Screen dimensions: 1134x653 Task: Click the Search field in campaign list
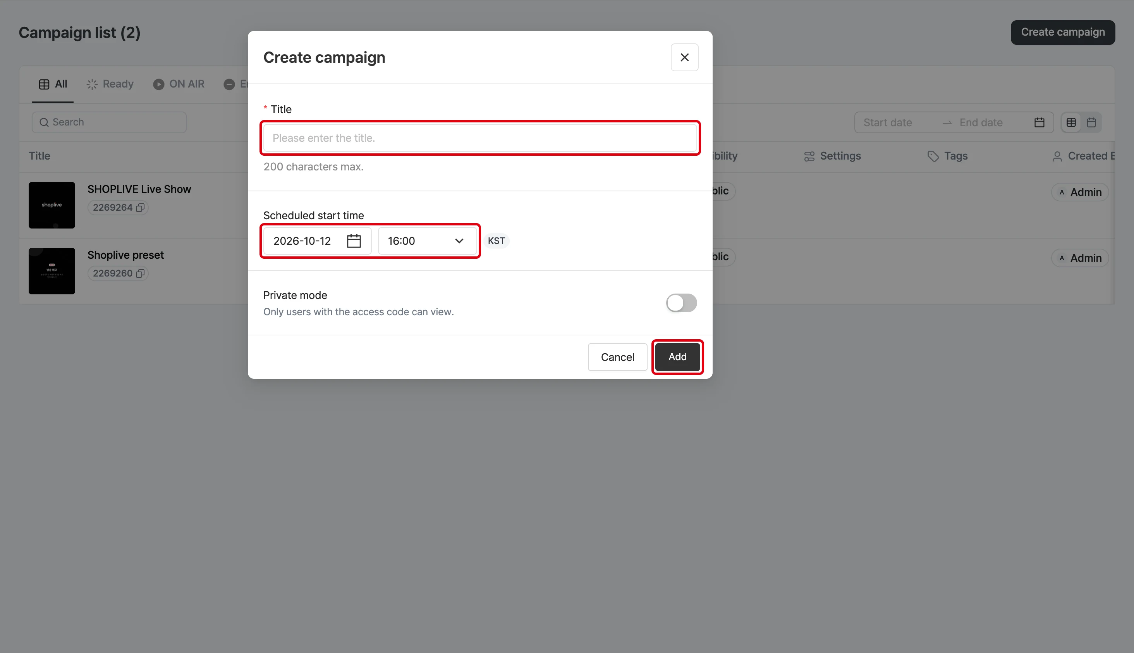[109, 122]
